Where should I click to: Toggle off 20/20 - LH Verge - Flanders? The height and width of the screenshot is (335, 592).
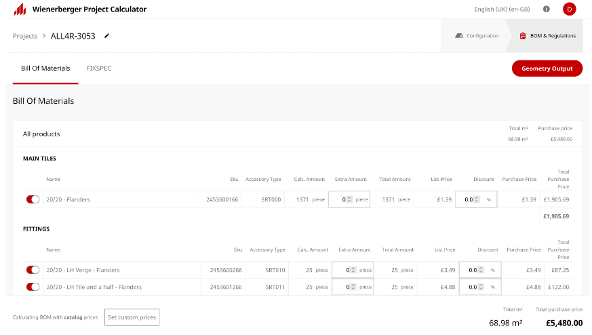click(33, 270)
